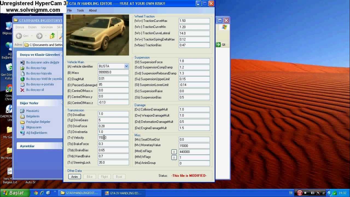This screenshot has width=350, height=197.
Task: Click the mFlags exclamation button
Action: [174, 152]
